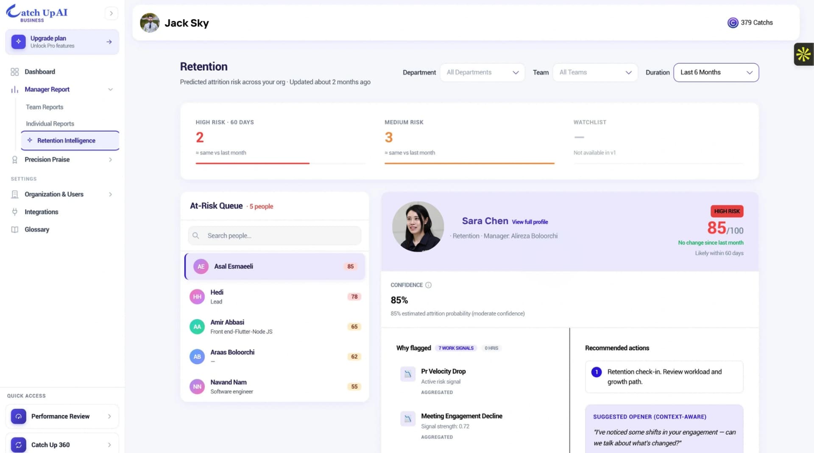Viewport: 814px width, 453px height.
Task: Click the Retention Intelligence sparkle icon
Action: 30,140
